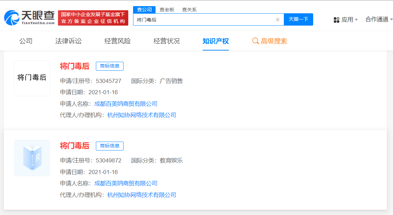
Task: Go to the 经营状况 tab
Action: (166, 41)
